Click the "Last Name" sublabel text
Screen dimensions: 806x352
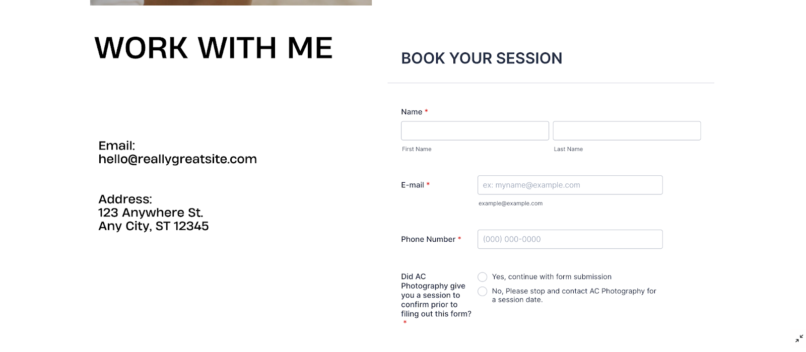tap(568, 149)
